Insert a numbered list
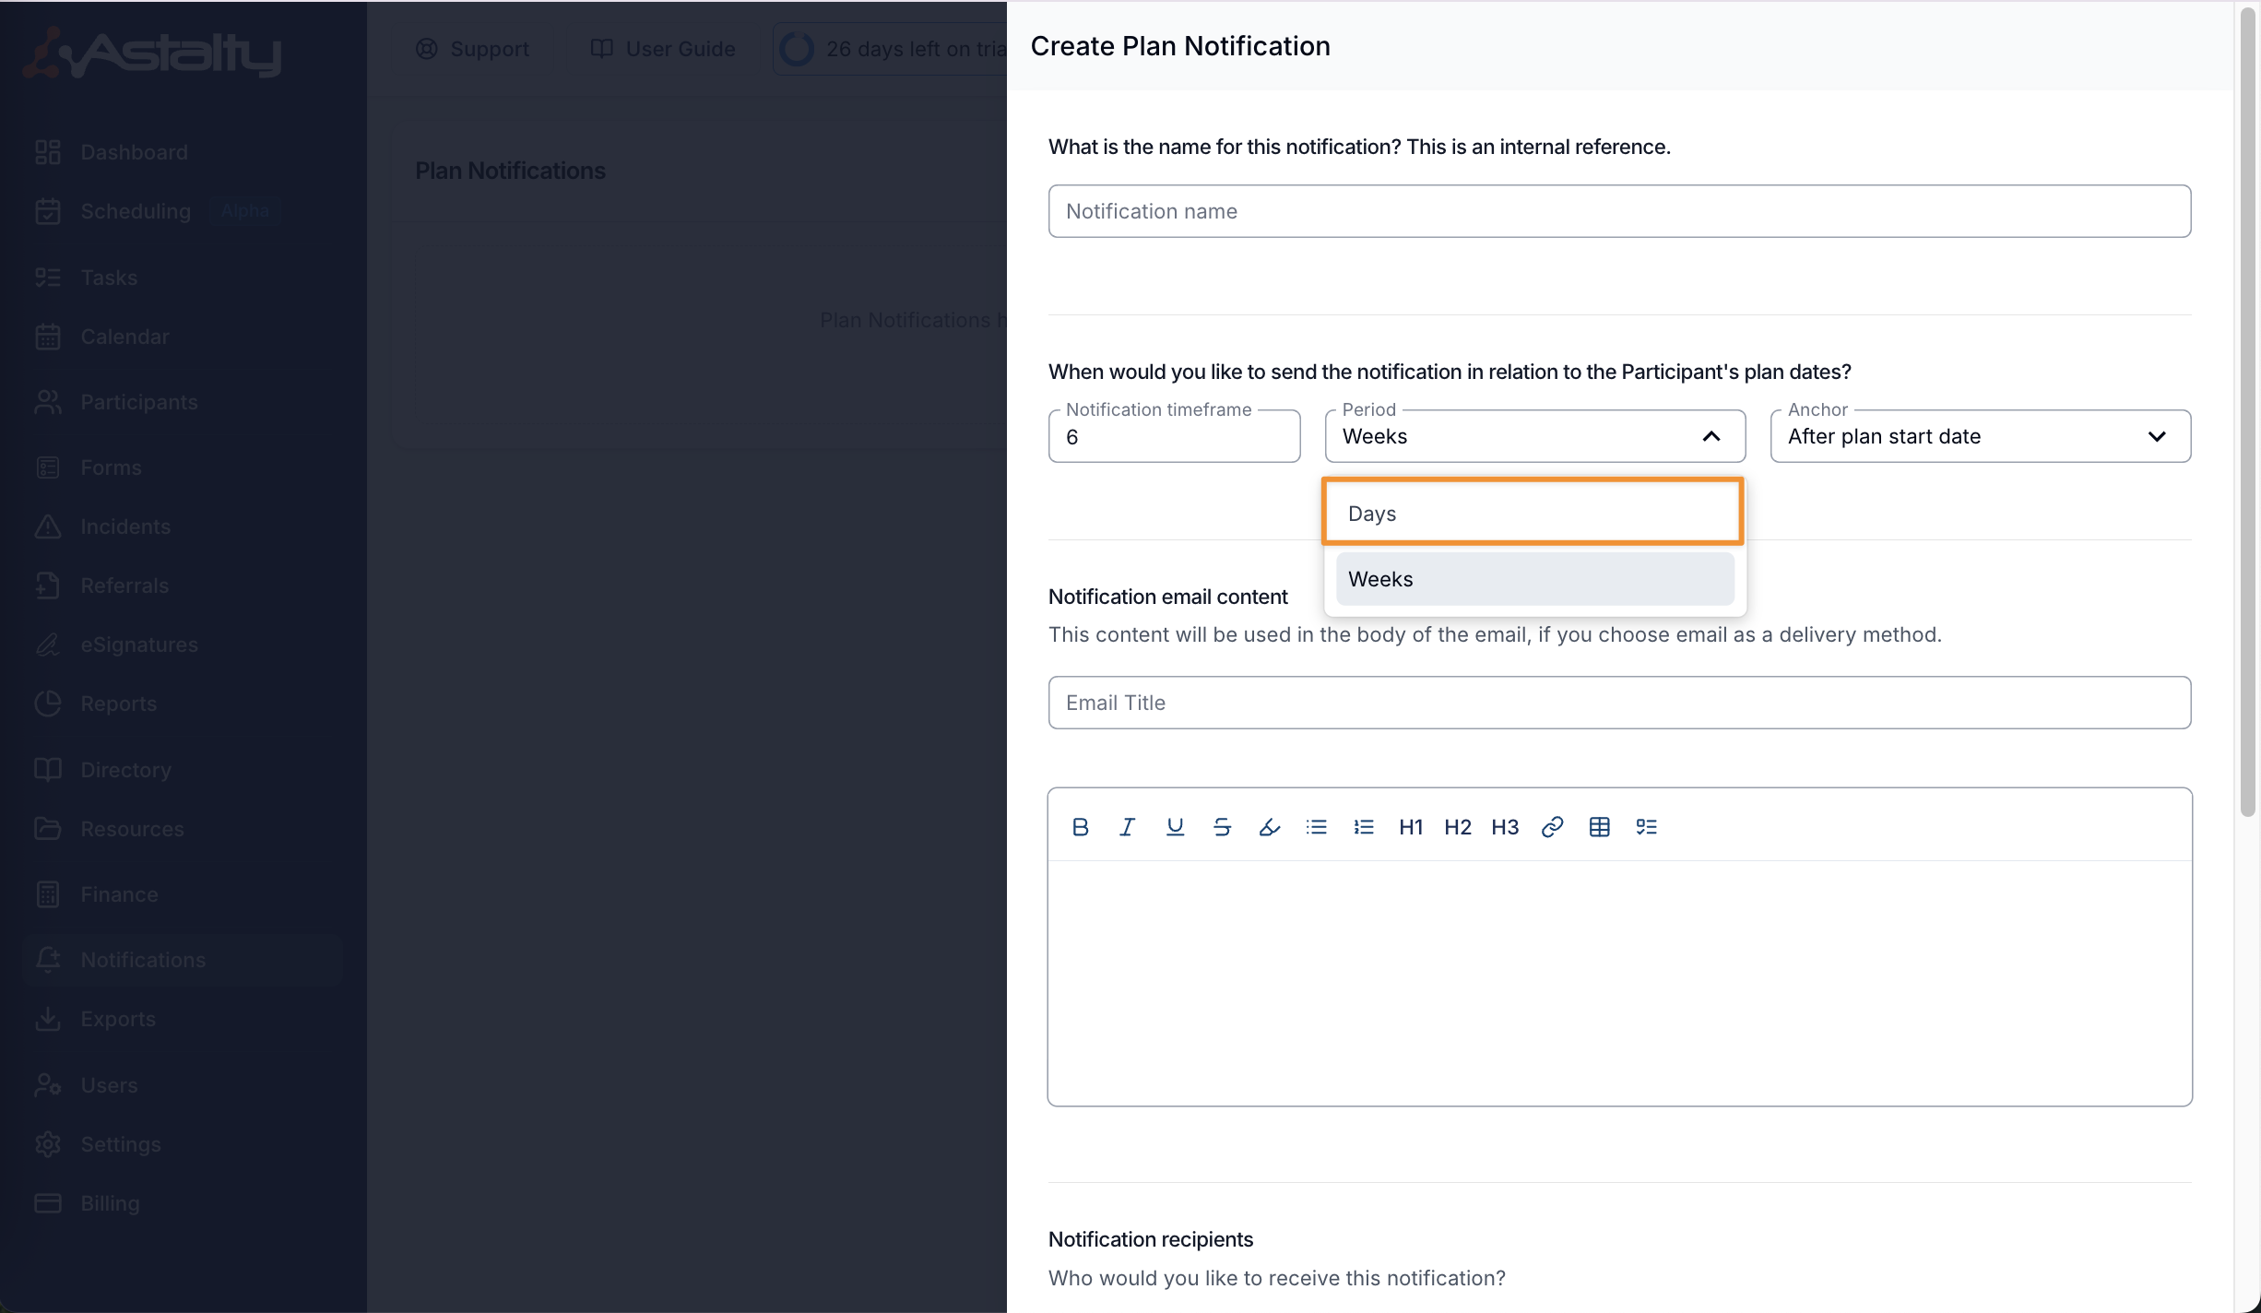Viewport: 2261px width, 1313px height. (1363, 826)
